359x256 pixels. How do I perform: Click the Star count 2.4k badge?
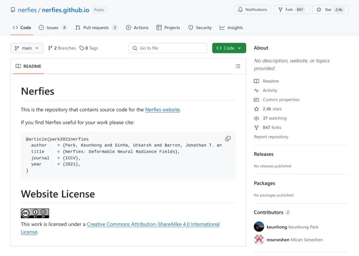point(339,10)
